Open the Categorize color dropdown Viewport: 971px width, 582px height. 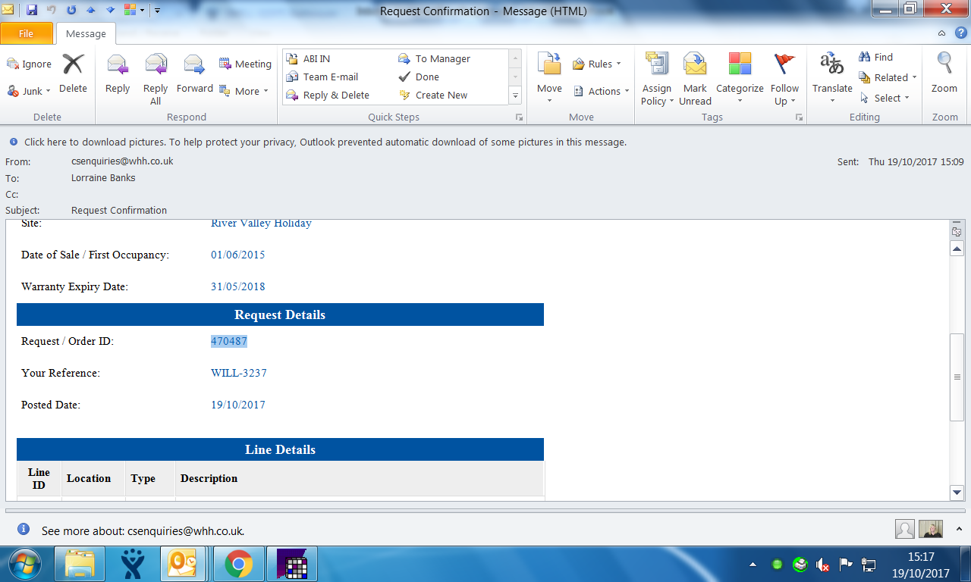(x=740, y=79)
